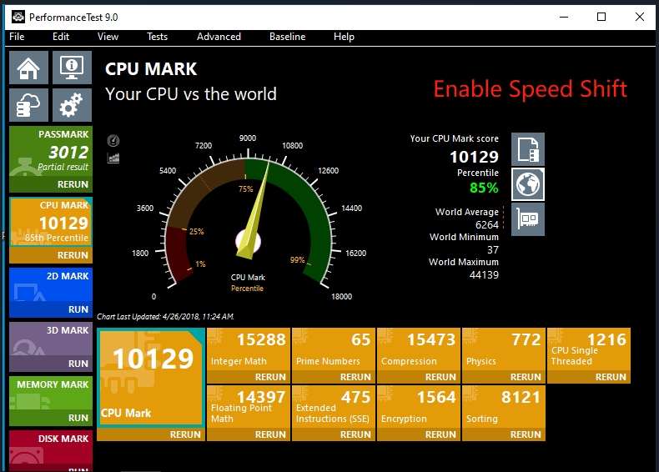The height and width of the screenshot is (472, 659).
Task: Open the View menu
Action: pos(108,37)
